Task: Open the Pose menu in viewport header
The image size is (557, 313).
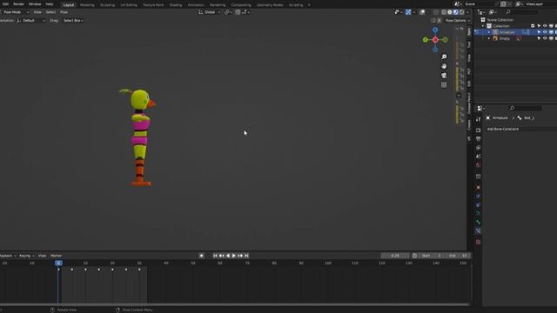Action: click(64, 12)
